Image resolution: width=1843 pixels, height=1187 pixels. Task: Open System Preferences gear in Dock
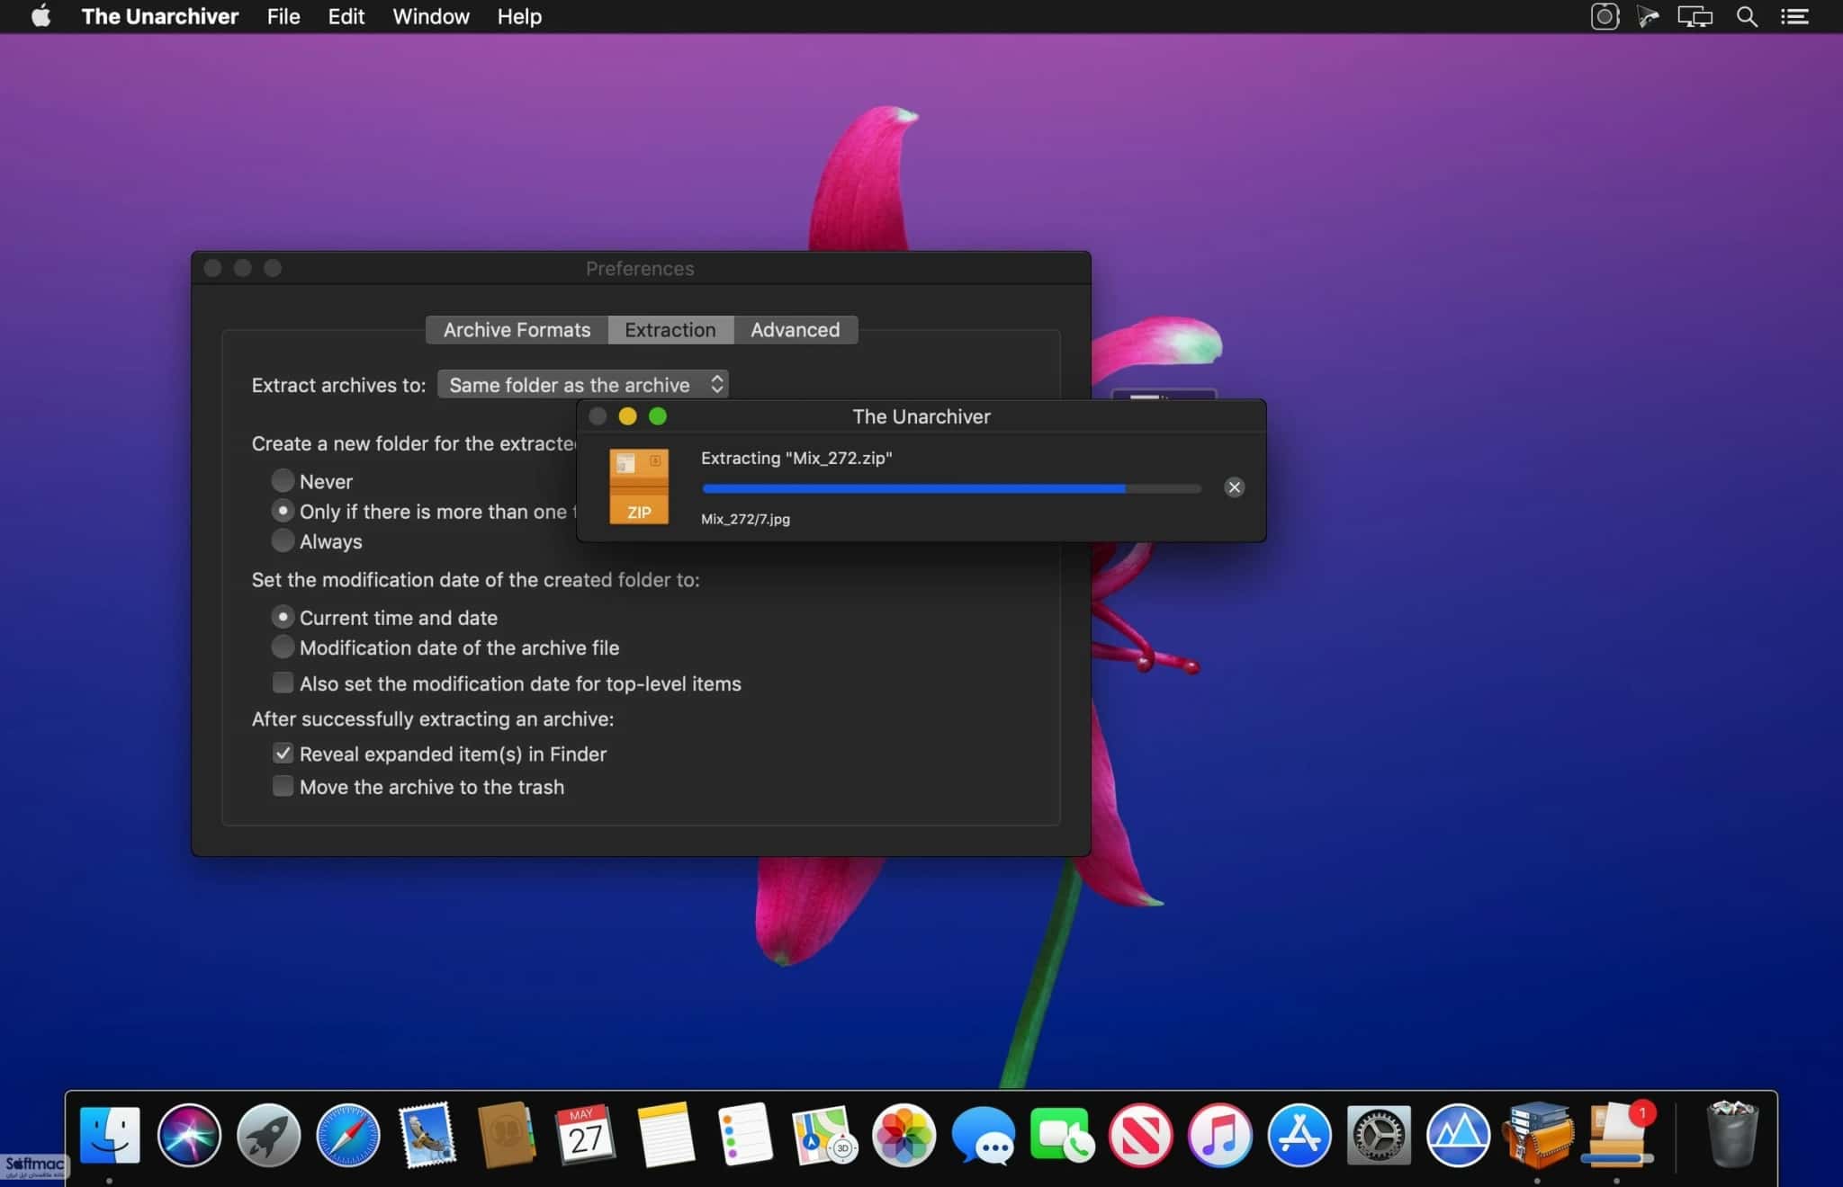(x=1379, y=1135)
